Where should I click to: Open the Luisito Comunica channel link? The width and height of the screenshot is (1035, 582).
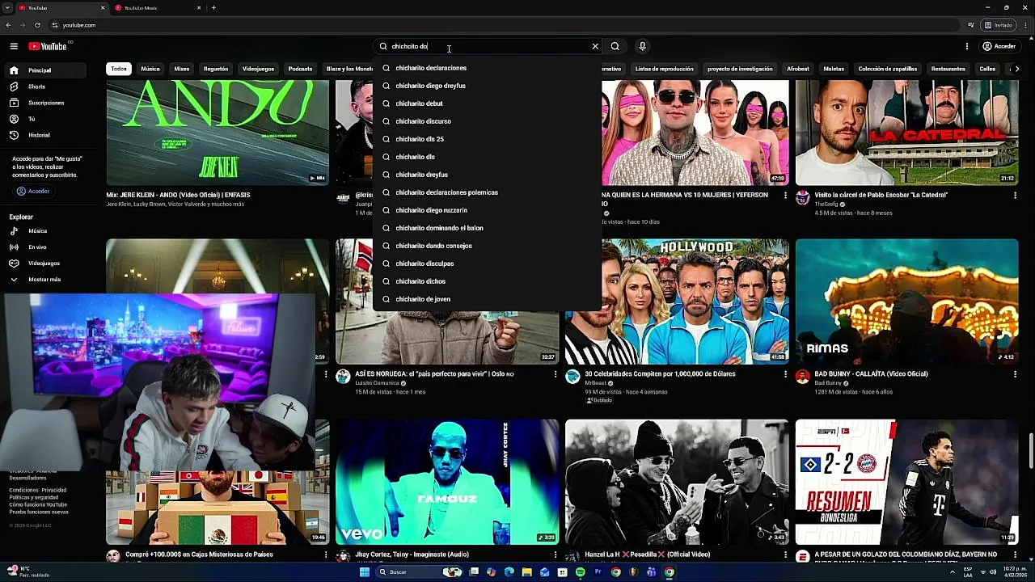378,383
